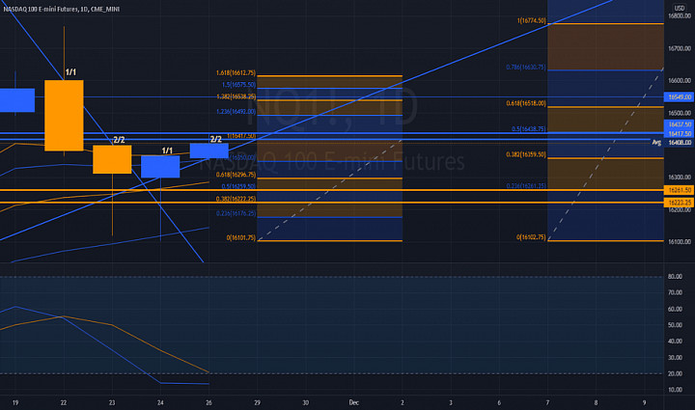The height and width of the screenshot is (410, 695).
Task: Click date 19 on the time axis
Action: 15,402
